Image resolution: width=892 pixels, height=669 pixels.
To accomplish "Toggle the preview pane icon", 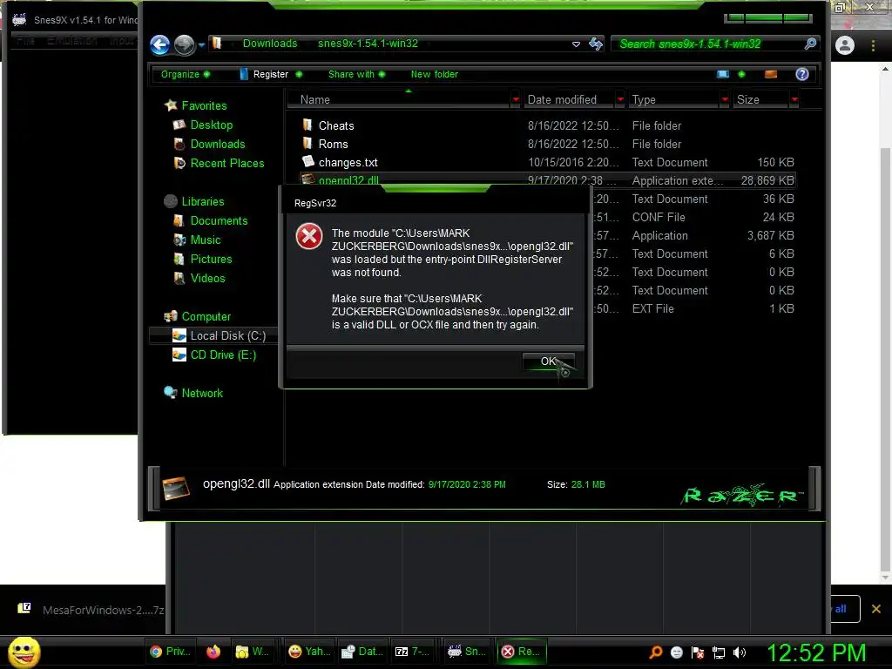I will point(771,74).
